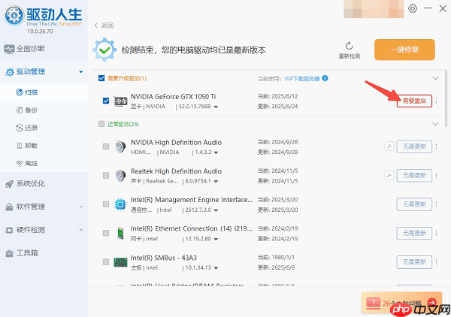The width and height of the screenshot is (451, 317).
Task: Click the 一键修复 orange button
Action: click(x=404, y=50)
